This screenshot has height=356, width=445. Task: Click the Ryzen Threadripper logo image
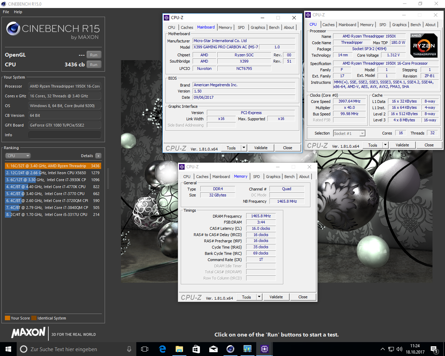(424, 45)
